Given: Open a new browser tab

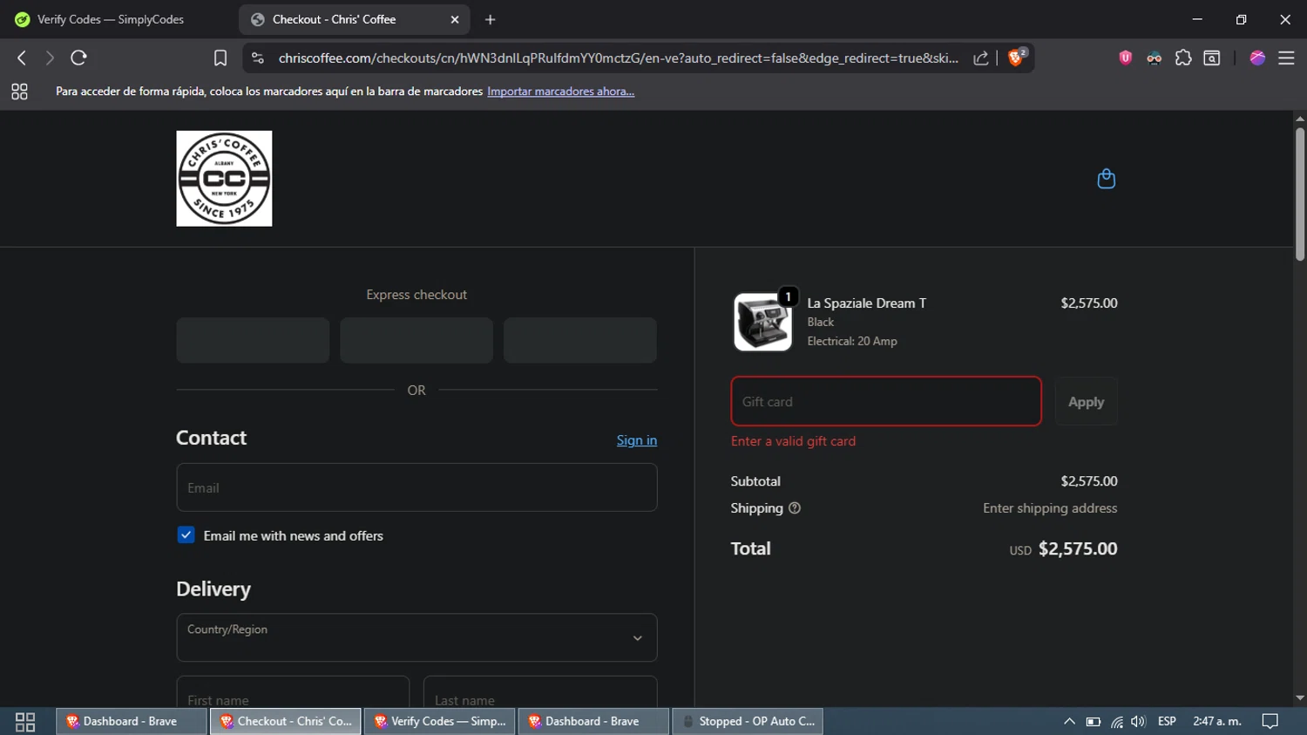Looking at the screenshot, I should (491, 19).
